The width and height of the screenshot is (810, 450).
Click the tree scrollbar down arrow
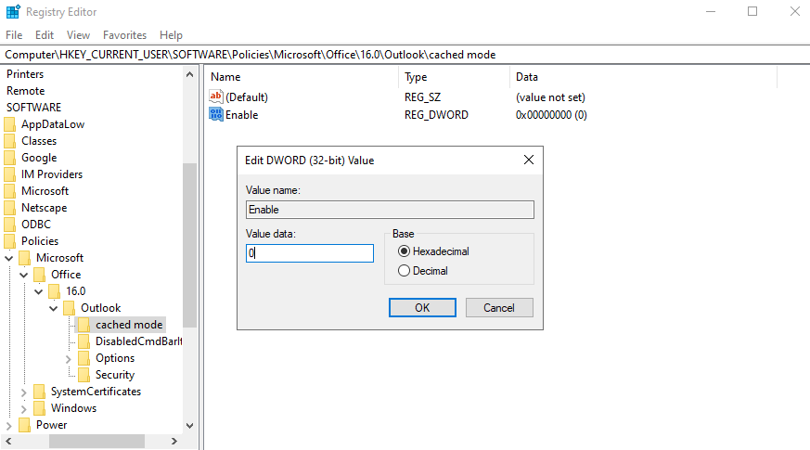189,426
